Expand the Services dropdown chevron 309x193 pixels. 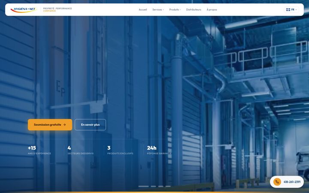coord(163,9)
